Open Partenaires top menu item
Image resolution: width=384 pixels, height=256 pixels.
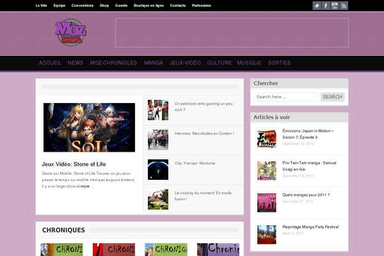click(x=202, y=5)
